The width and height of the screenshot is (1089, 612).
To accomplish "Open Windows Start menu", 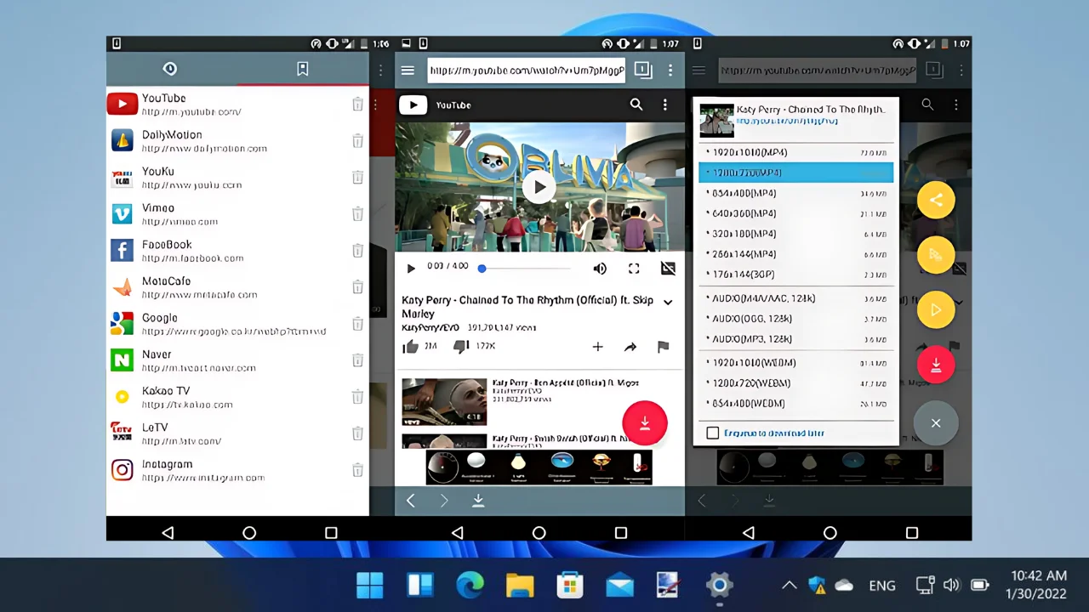I will click(x=369, y=585).
